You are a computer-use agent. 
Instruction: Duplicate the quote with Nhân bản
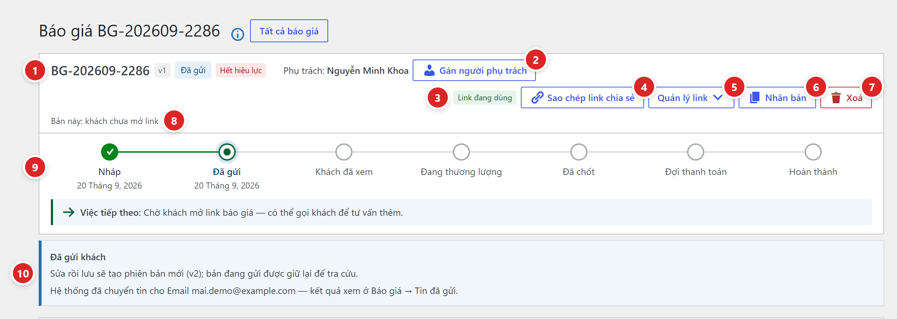[x=777, y=97]
